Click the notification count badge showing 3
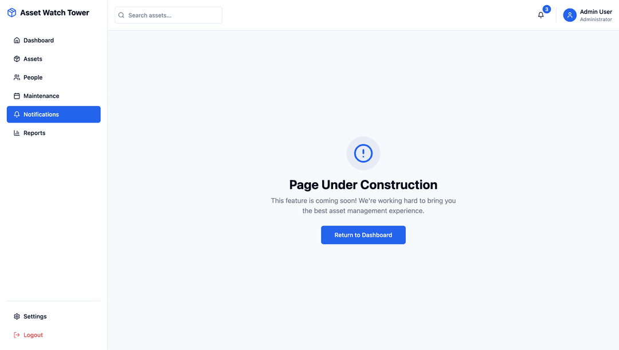Viewport: 619px width, 350px height. pyautogui.click(x=547, y=9)
